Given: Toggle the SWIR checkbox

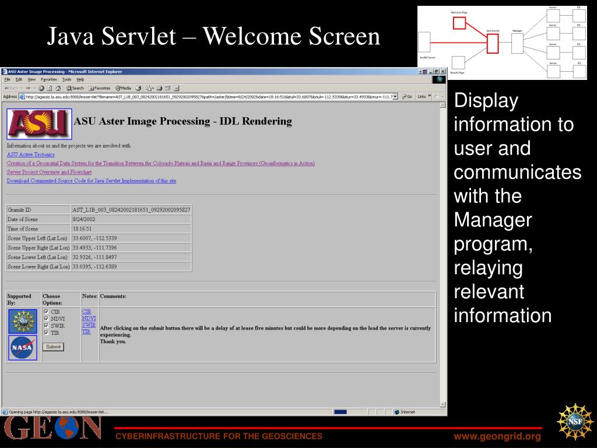Looking at the screenshot, I should point(46,325).
